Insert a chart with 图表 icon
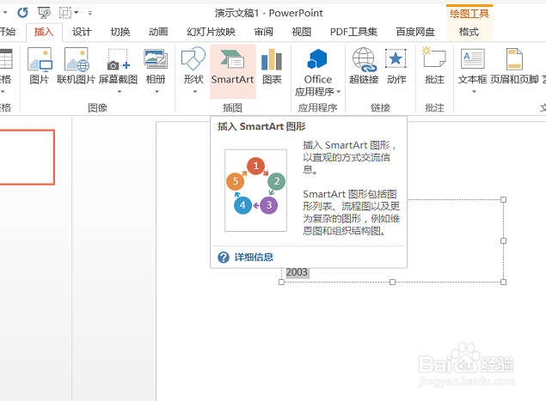 pos(272,66)
